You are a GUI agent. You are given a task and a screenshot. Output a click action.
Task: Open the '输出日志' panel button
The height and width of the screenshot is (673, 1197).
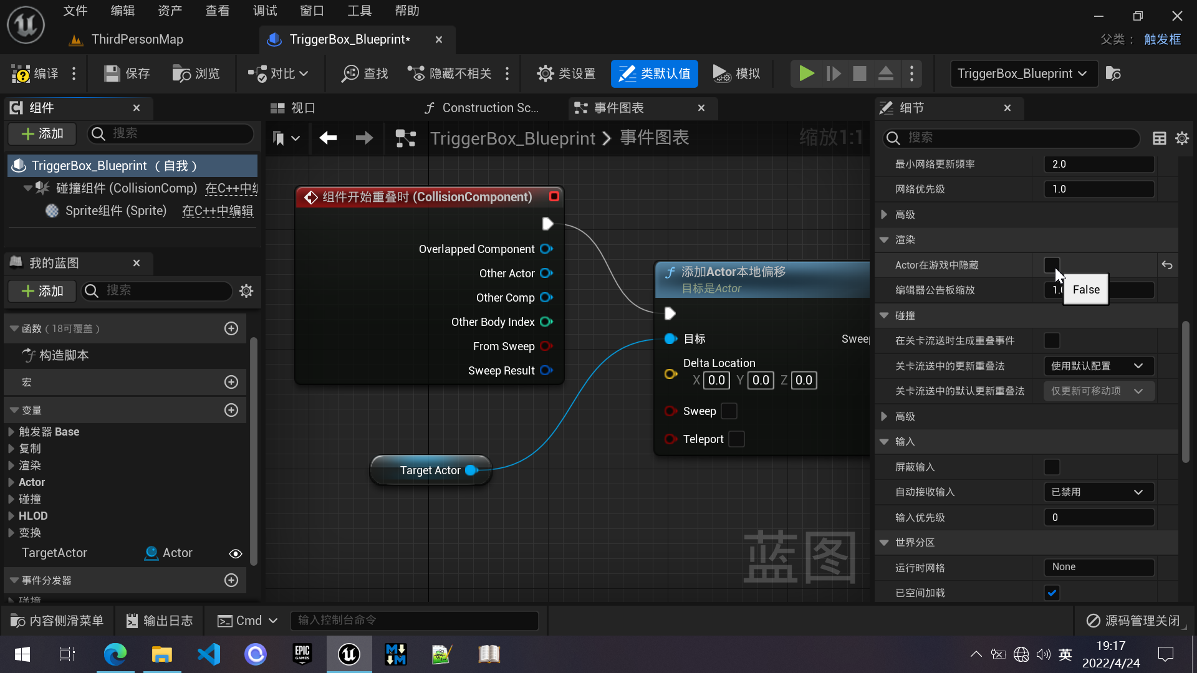tap(159, 621)
